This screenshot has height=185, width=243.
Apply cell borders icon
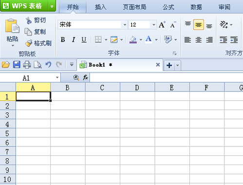pos(98,39)
